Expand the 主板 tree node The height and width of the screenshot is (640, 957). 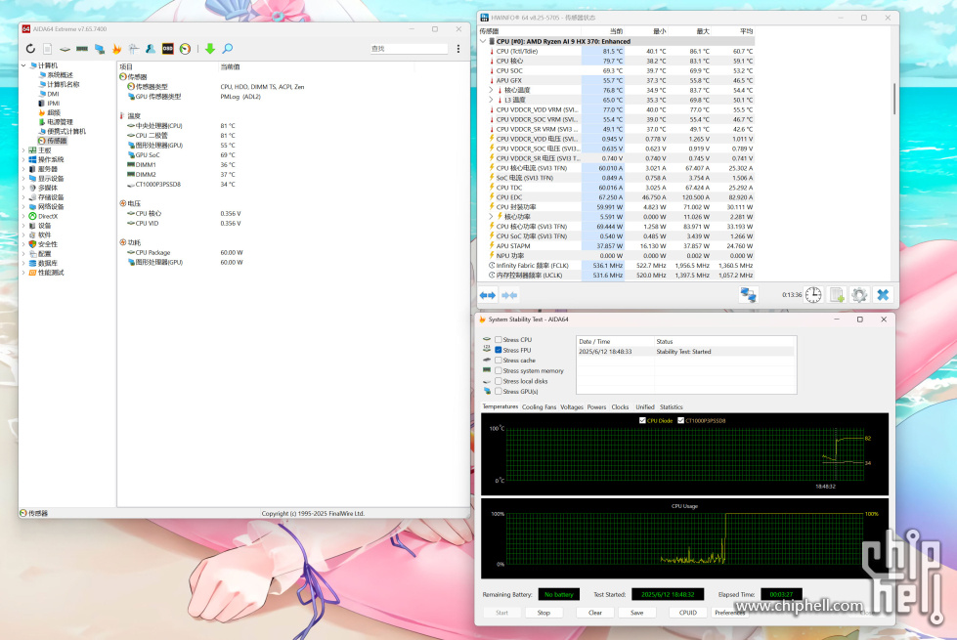(23, 150)
